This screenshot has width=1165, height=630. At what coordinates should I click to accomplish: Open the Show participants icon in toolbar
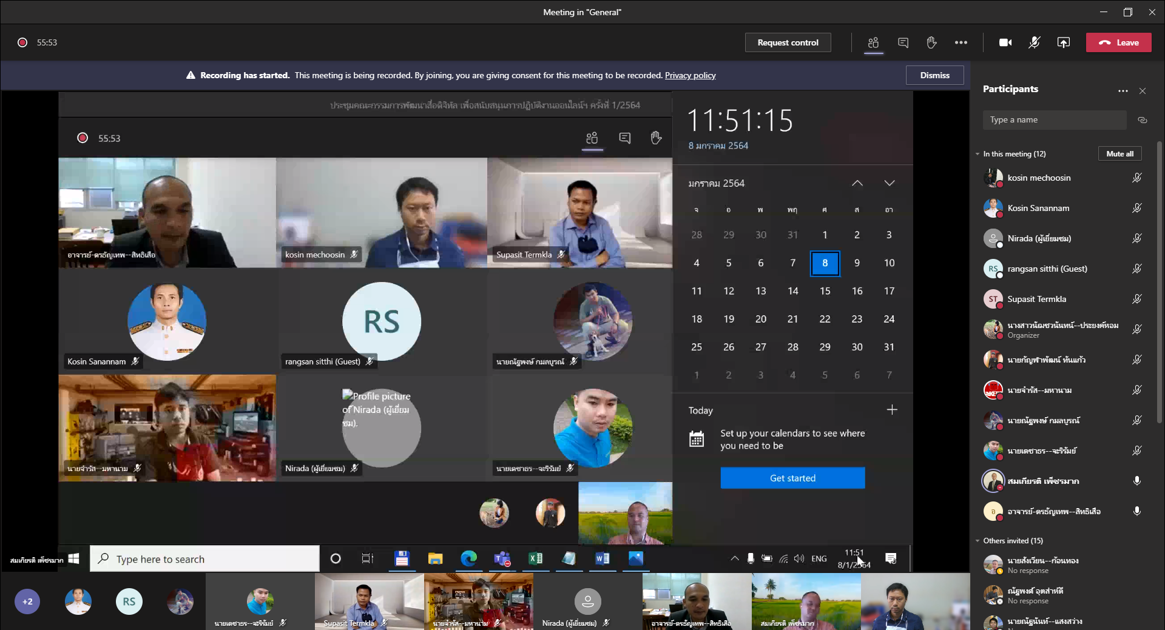(x=873, y=42)
